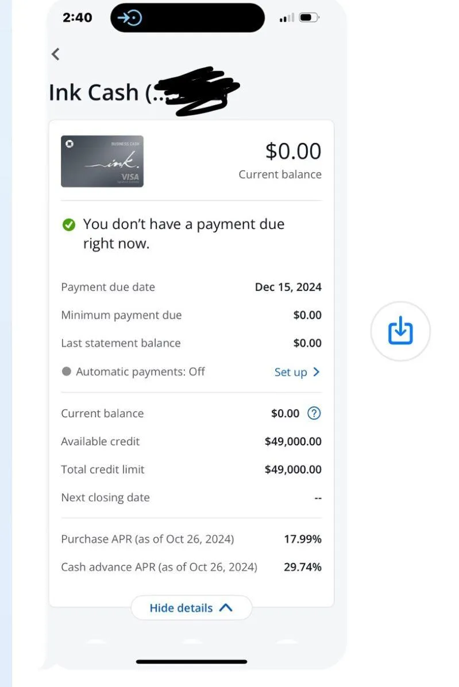The width and height of the screenshot is (459, 687).
Task: Tap the Total credit limit value
Action: (x=293, y=469)
